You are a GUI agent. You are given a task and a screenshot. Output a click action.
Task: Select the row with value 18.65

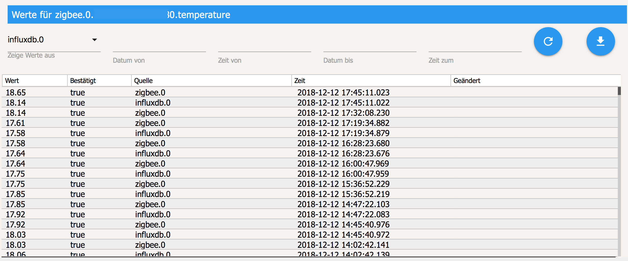[x=16, y=92]
